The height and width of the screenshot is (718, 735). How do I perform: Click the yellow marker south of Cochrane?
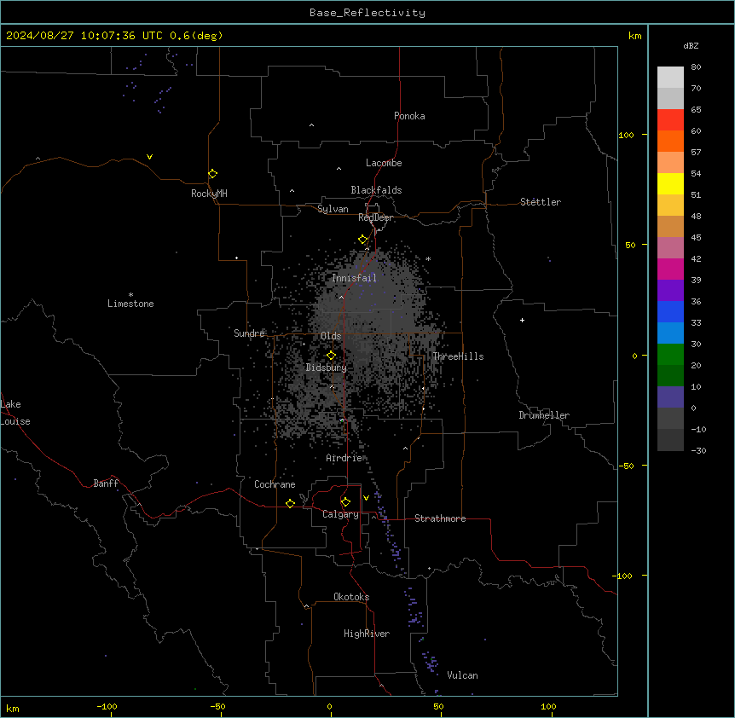pyautogui.click(x=290, y=503)
